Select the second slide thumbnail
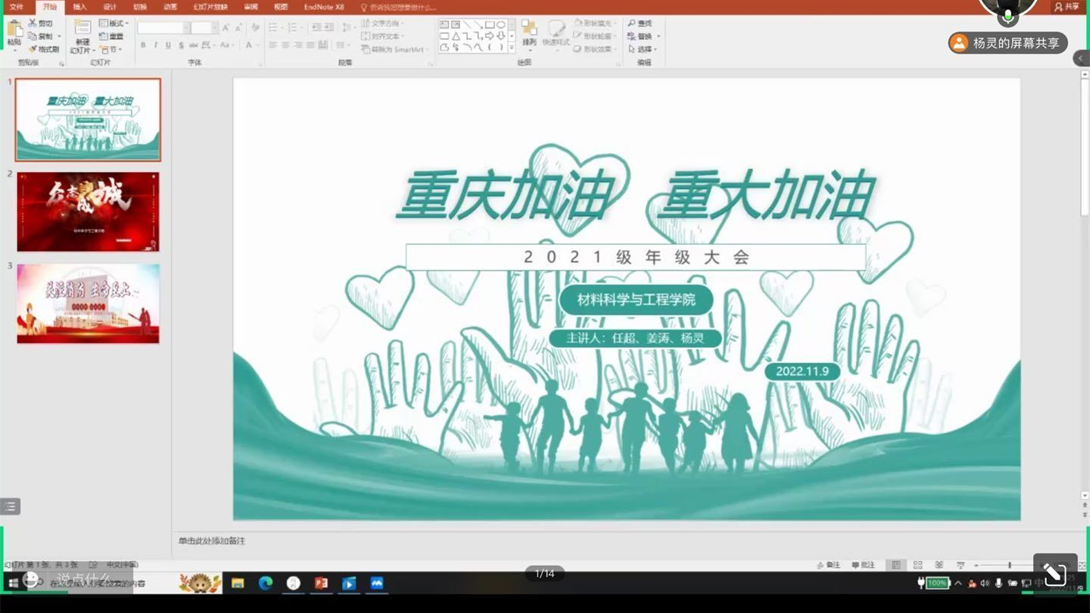 point(88,212)
